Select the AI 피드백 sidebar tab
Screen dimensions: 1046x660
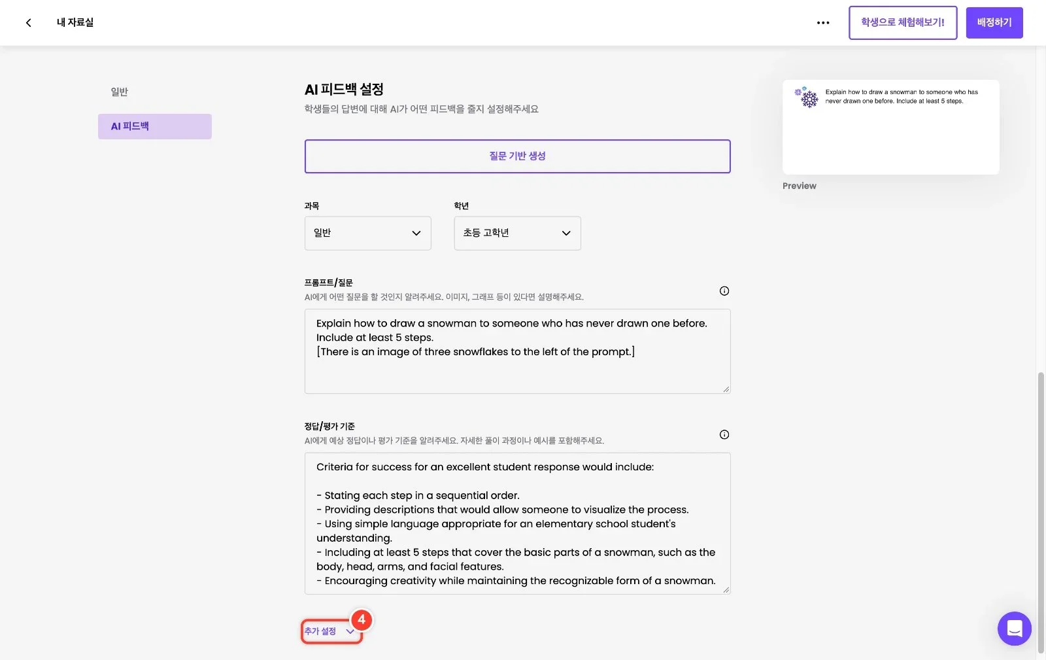155,126
